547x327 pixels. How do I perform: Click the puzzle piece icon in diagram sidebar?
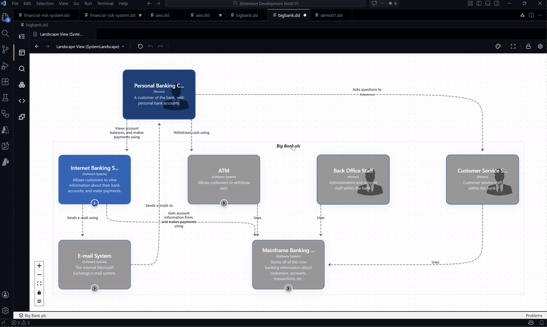pos(22,117)
